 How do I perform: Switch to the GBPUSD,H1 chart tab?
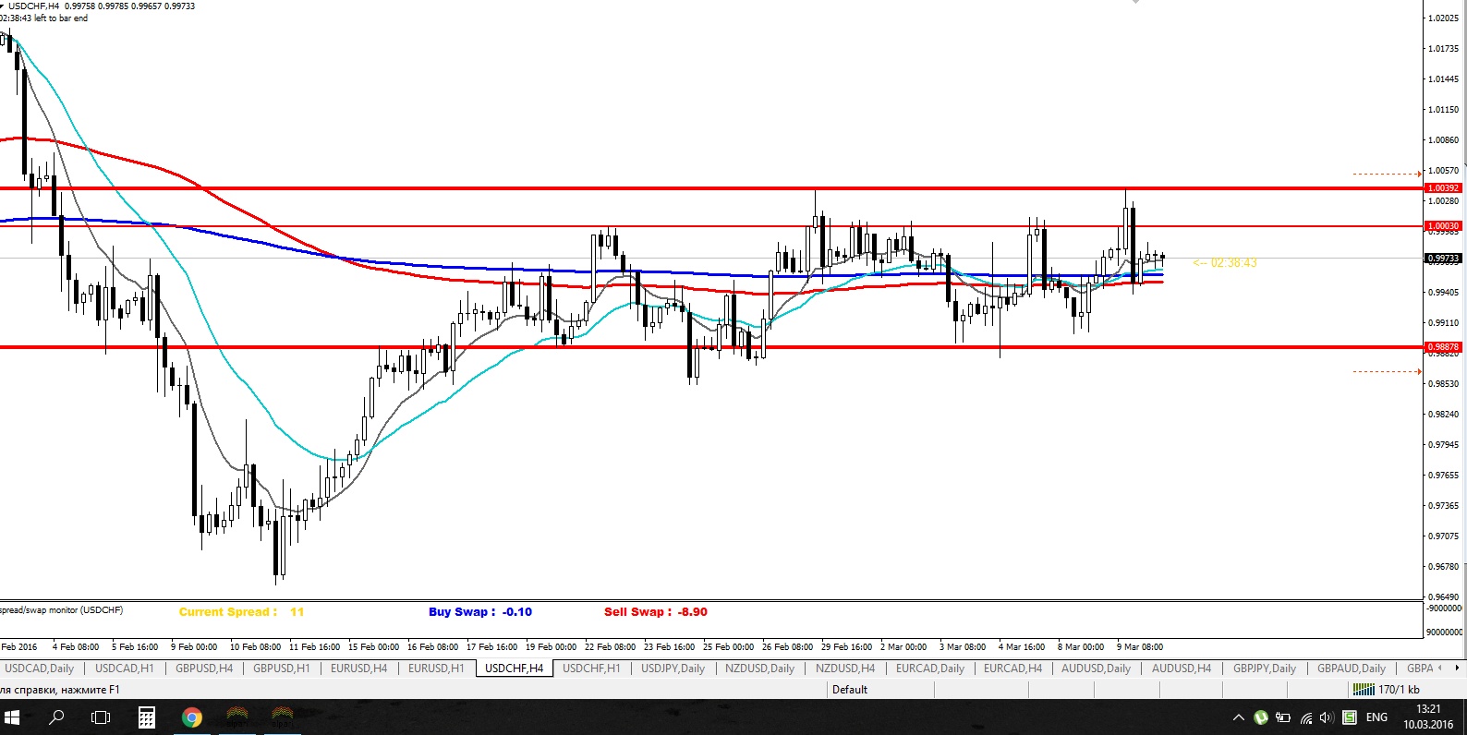pyautogui.click(x=282, y=668)
